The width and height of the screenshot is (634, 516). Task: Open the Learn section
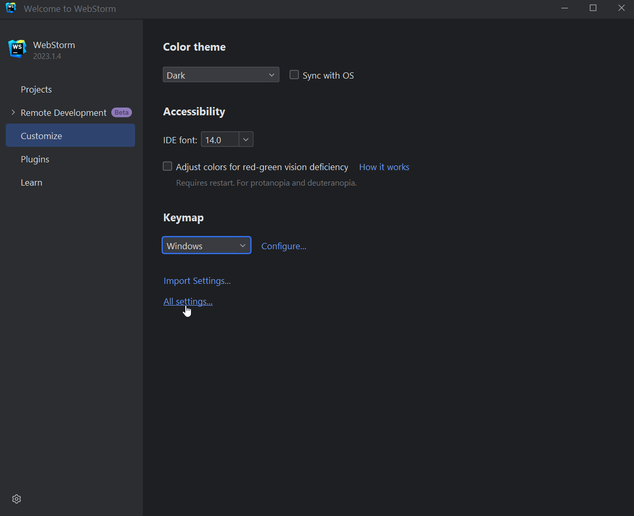click(31, 182)
